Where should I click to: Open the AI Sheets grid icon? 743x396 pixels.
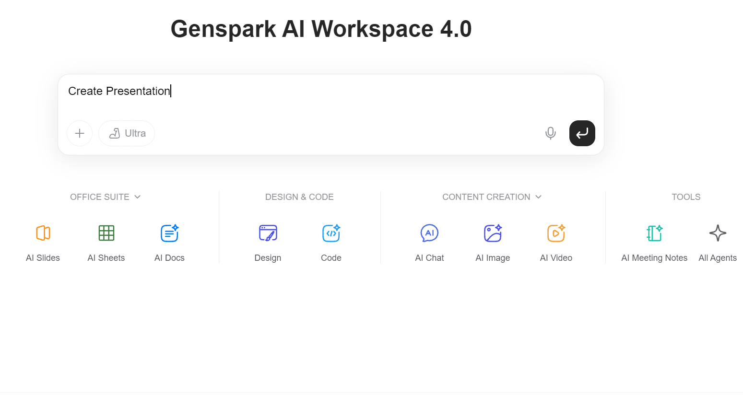coord(106,233)
